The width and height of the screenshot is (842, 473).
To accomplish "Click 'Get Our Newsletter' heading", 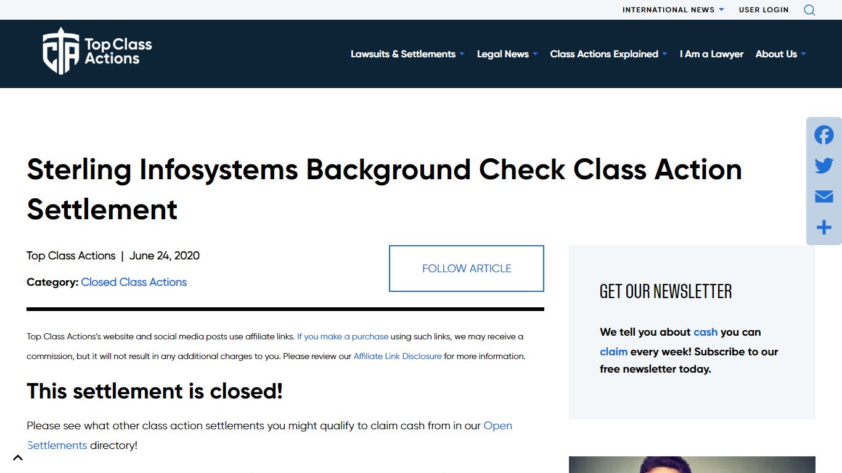I will pyautogui.click(x=666, y=291).
